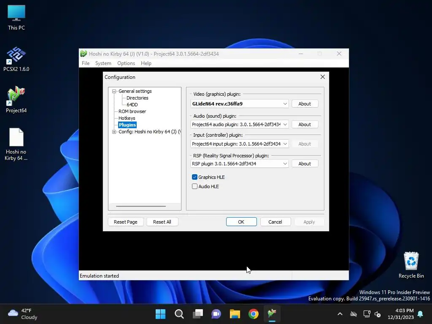This screenshot has width=432, height=324.
Task: Click the settings tree horizontal scrollbar
Action: click(x=141, y=206)
